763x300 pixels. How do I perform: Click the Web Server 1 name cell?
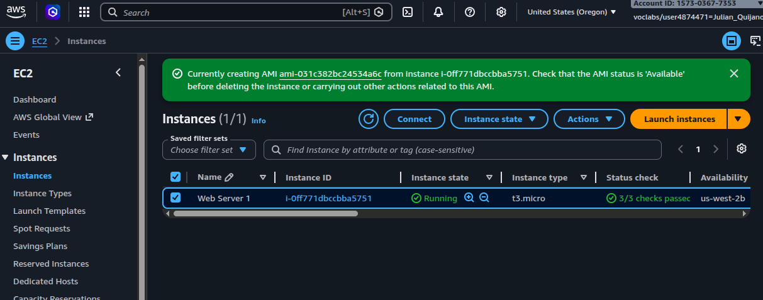[223, 198]
